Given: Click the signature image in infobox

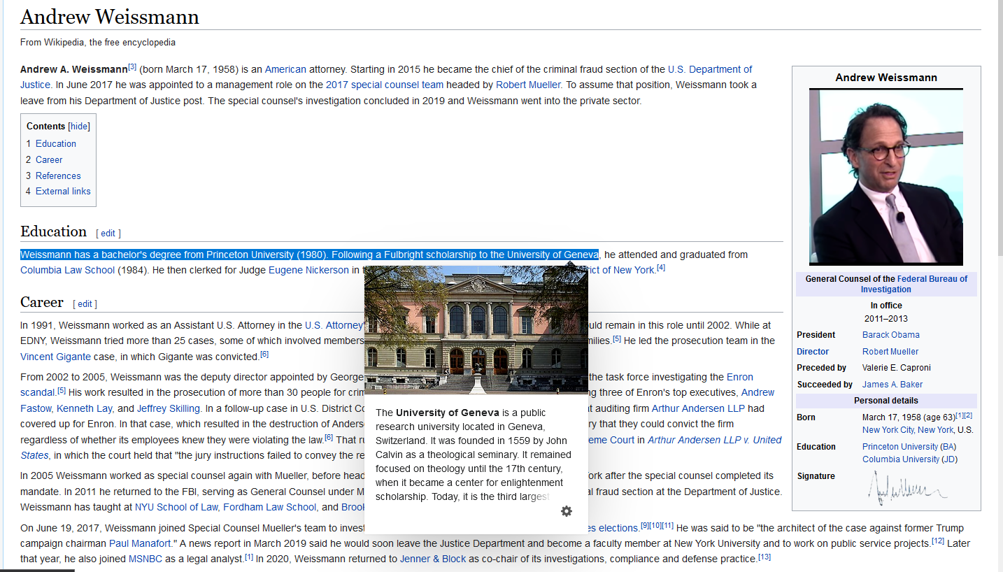Looking at the screenshot, I should tap(907, 487).
